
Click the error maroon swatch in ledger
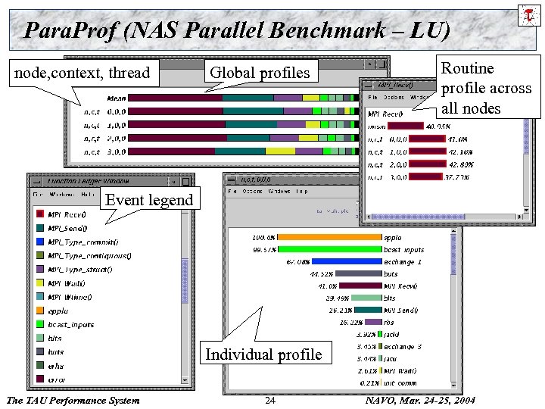pos(40,379)
